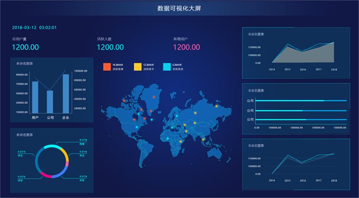This screenshot has height=198, width=359.
Task: Click the 用户 bar in the bar chart
Action: click(x=35, y=97)
